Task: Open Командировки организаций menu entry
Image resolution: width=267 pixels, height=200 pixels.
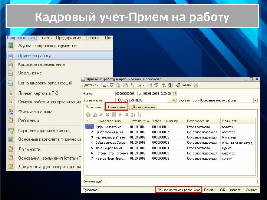Action: (x=45, y=83)
